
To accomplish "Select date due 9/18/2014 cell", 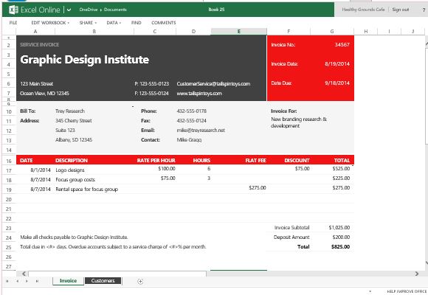I will 337,83.
